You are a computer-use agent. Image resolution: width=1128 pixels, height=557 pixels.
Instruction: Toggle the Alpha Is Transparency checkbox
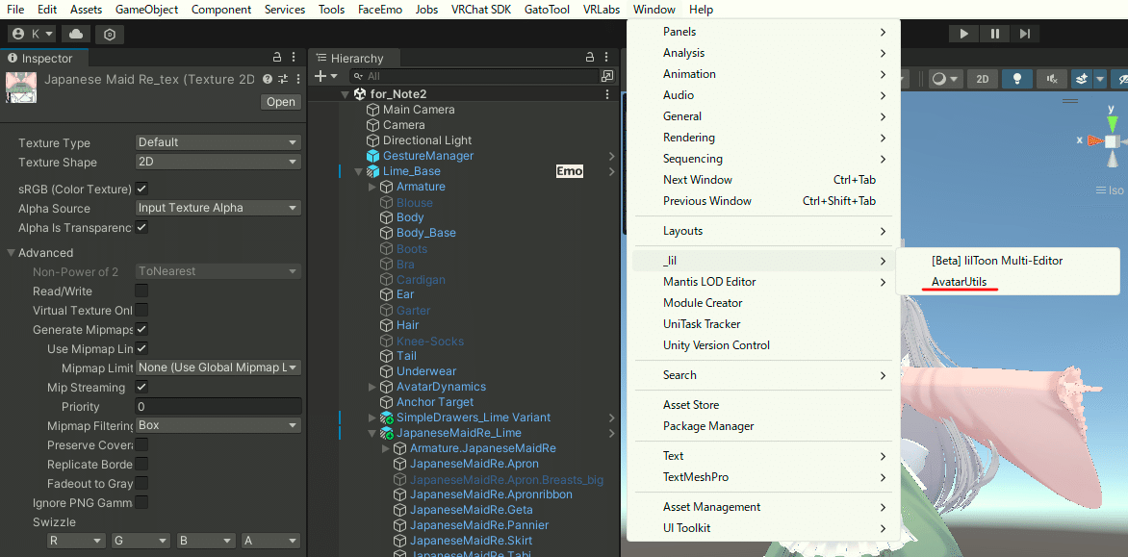[141, 227]
